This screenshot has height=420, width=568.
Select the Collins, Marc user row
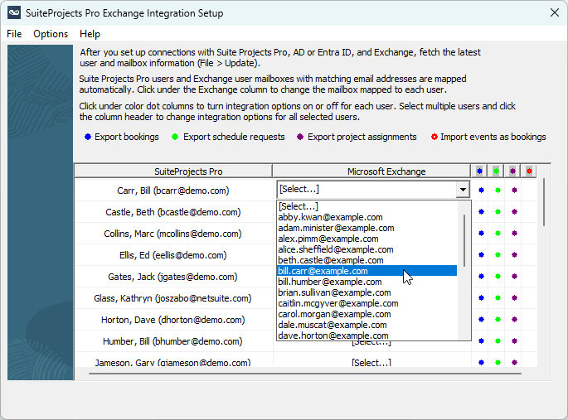[x=173, y=234]
